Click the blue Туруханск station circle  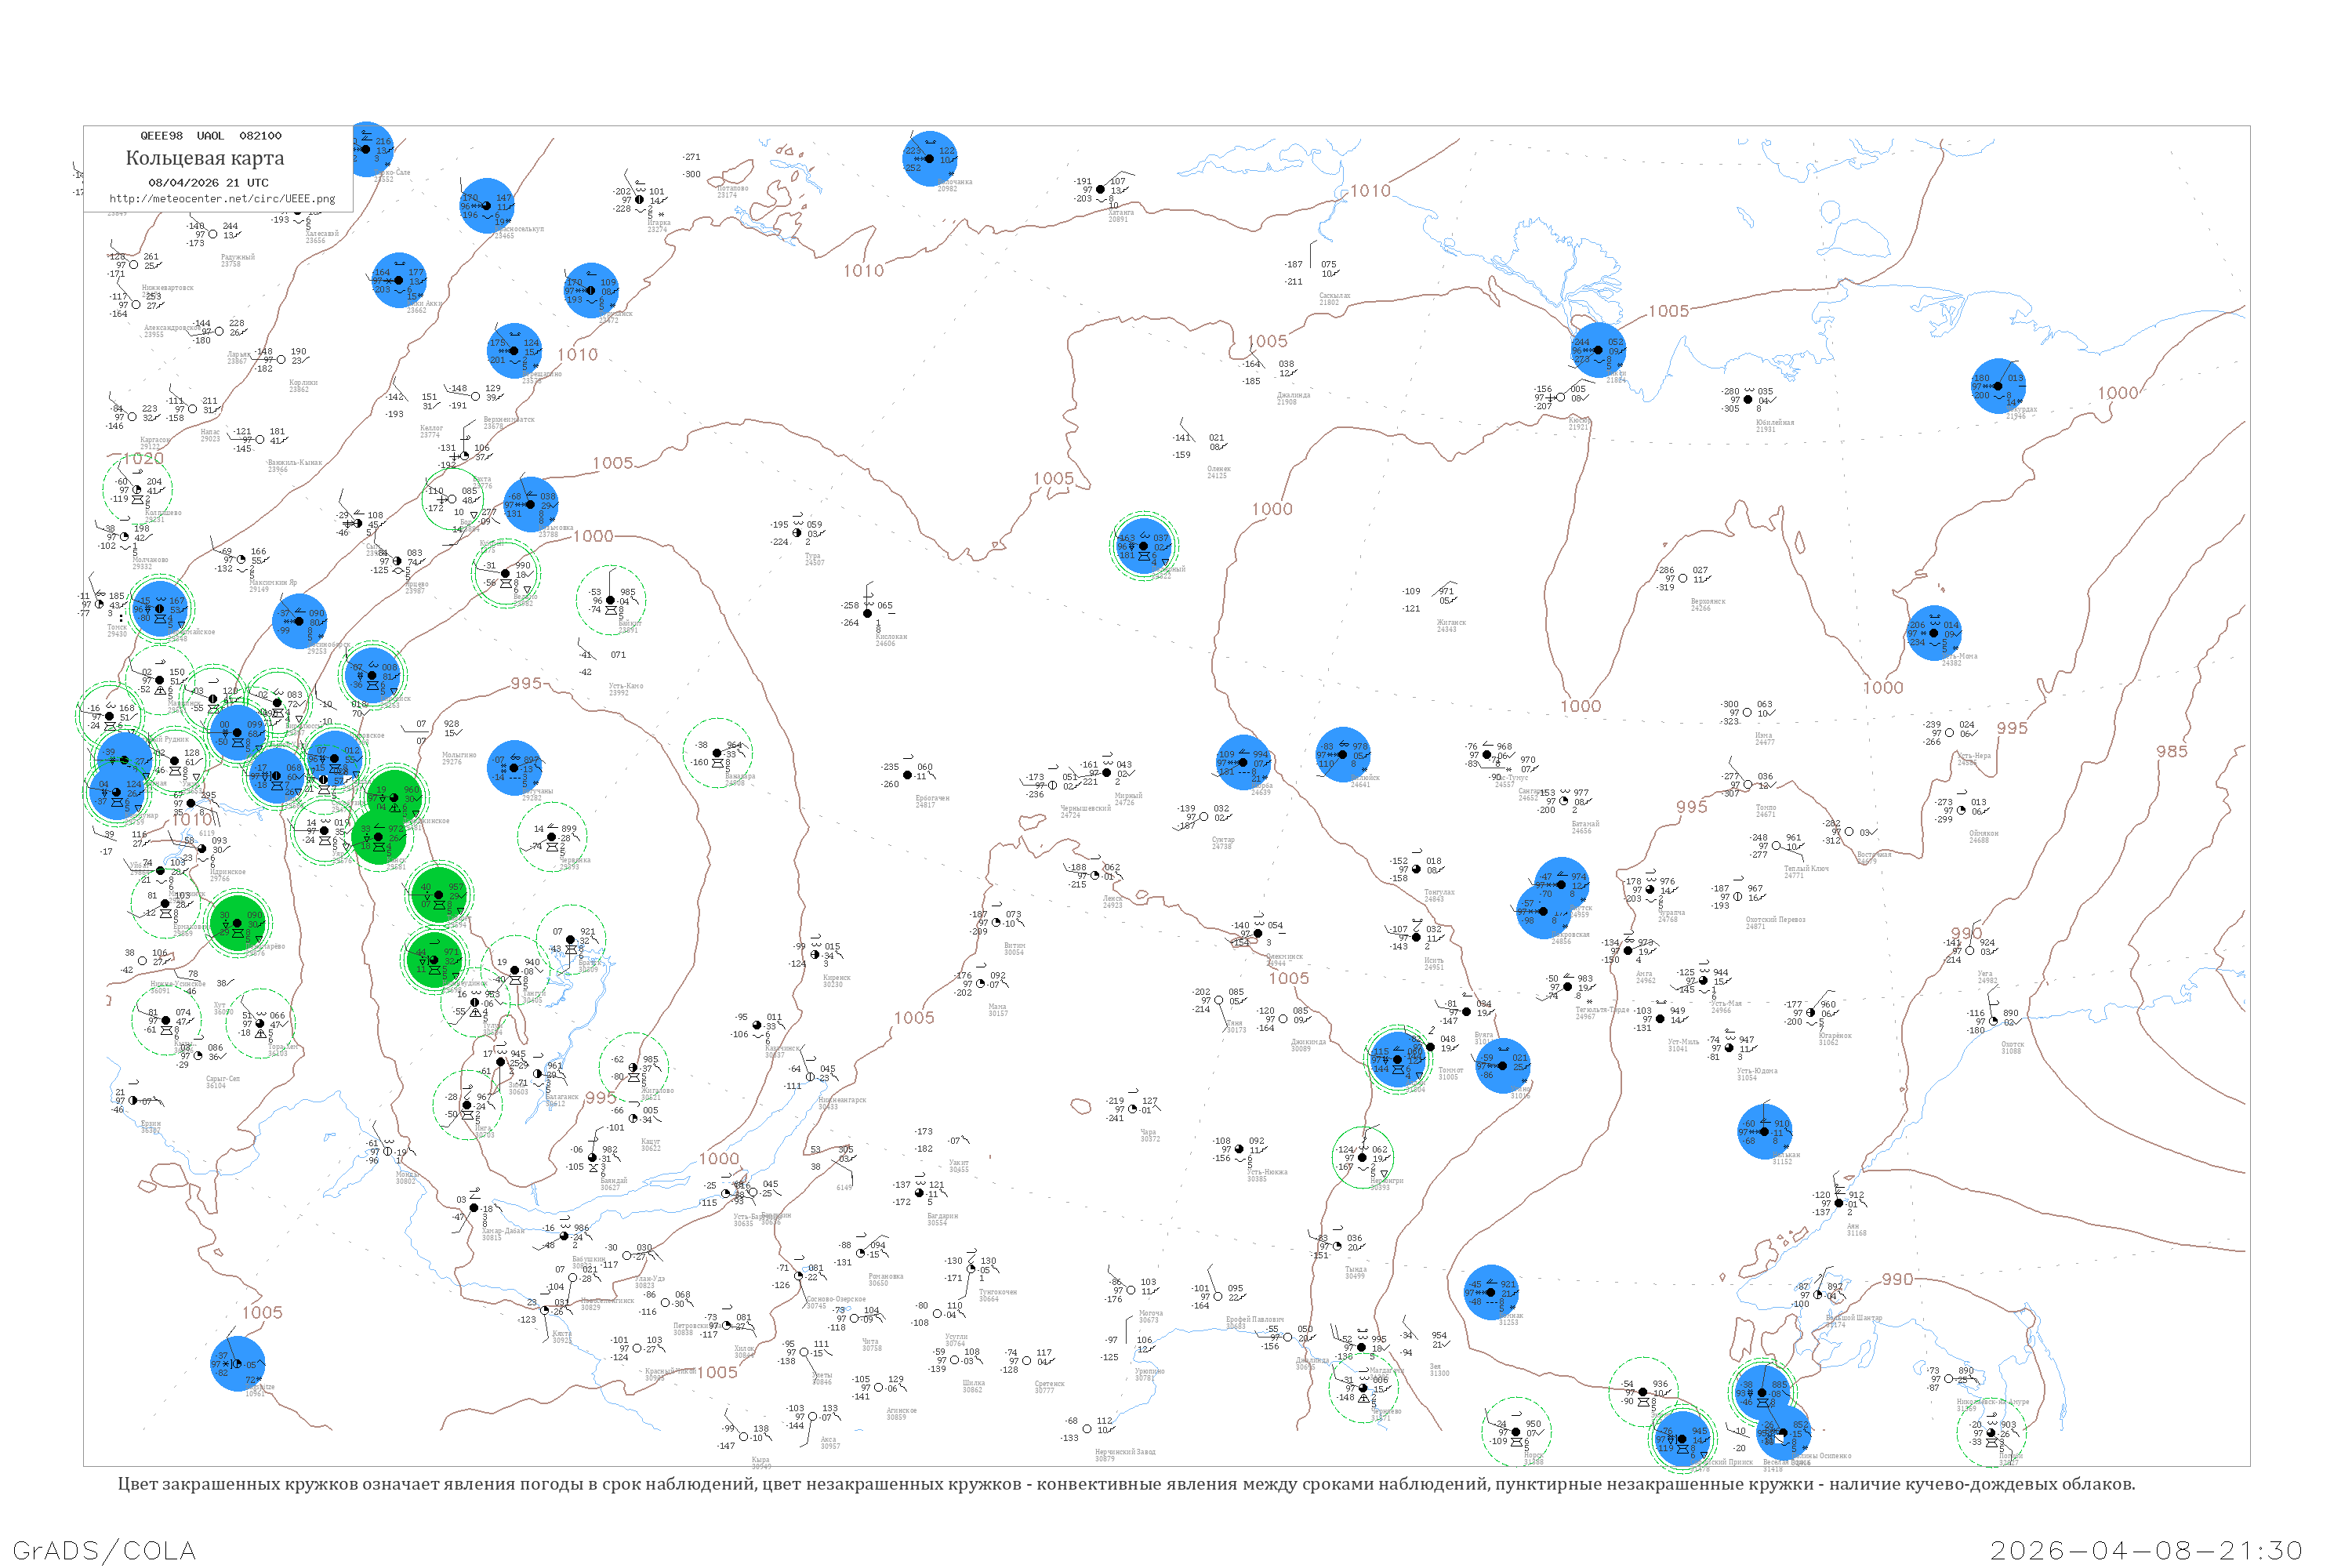591,291
